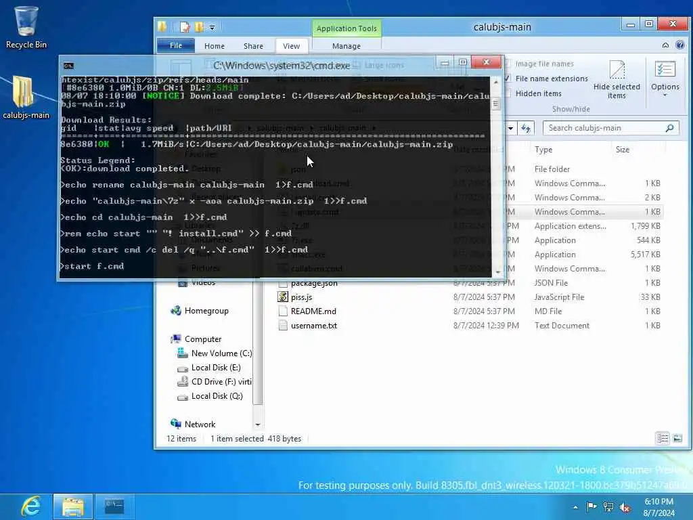Screen dimensions: 693x520
Task: Switch to the Home ribbon tab
Action: pos(215,46)
